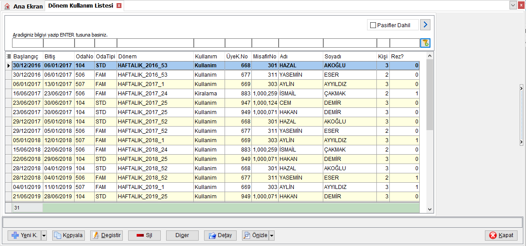
Task: Click the grid scroll down arrow
Action: tap(430, 209)
